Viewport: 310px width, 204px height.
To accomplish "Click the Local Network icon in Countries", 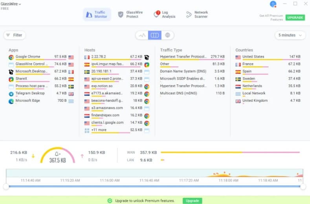I will [x=238, y=94].
